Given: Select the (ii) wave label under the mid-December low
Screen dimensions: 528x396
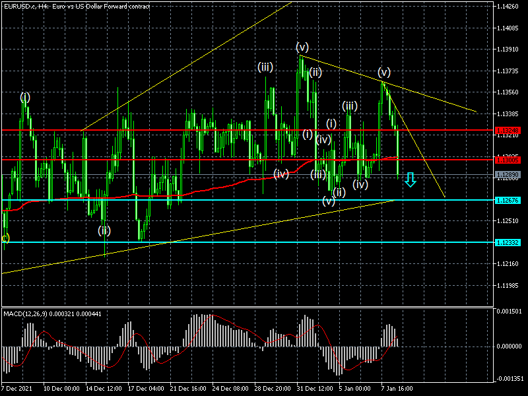Looking at the screenshot, I should [x=104, y=230].
